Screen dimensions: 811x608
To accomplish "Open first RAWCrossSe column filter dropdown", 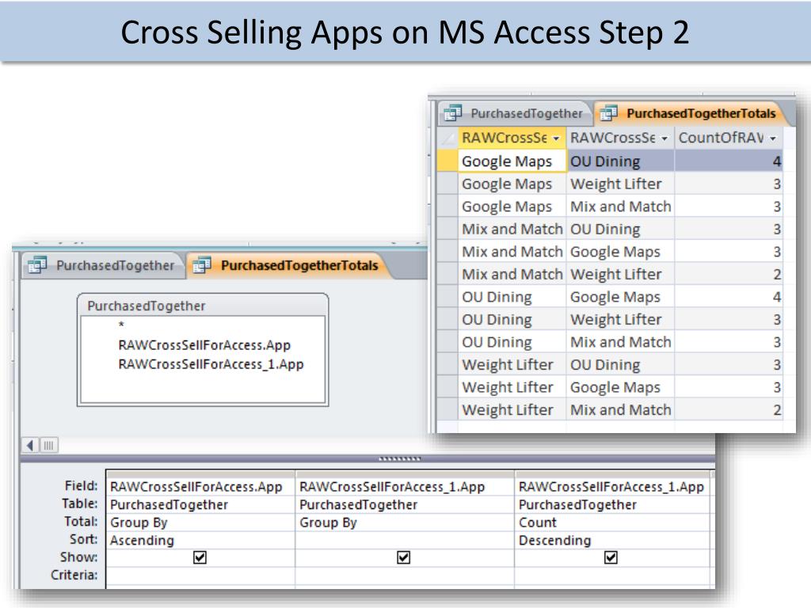I will (x=556, y=139).
